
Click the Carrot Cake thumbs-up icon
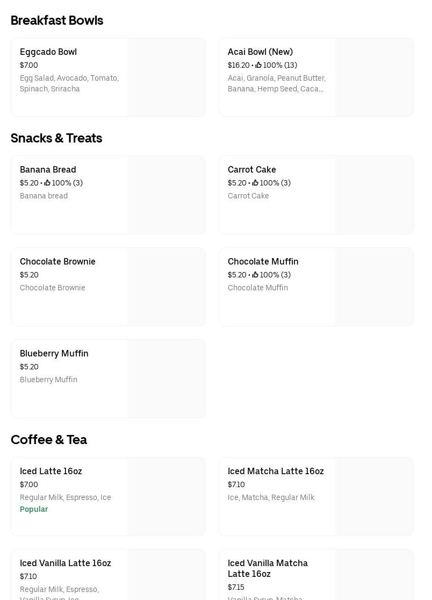point(255,183)
